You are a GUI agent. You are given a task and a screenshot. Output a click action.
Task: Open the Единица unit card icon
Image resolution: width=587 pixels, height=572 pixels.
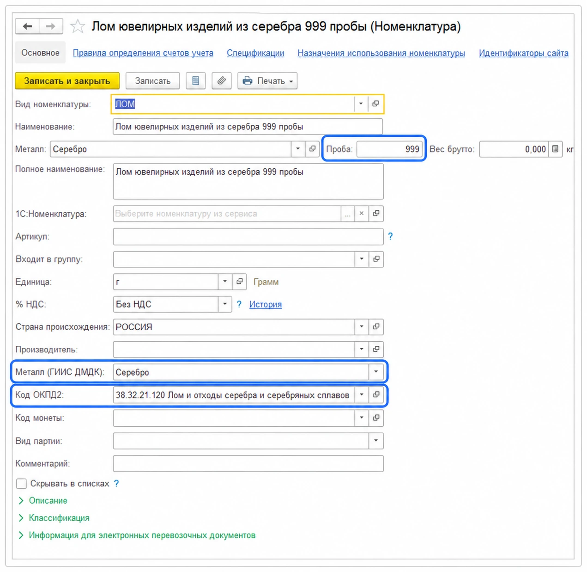[x=240, y=281]
